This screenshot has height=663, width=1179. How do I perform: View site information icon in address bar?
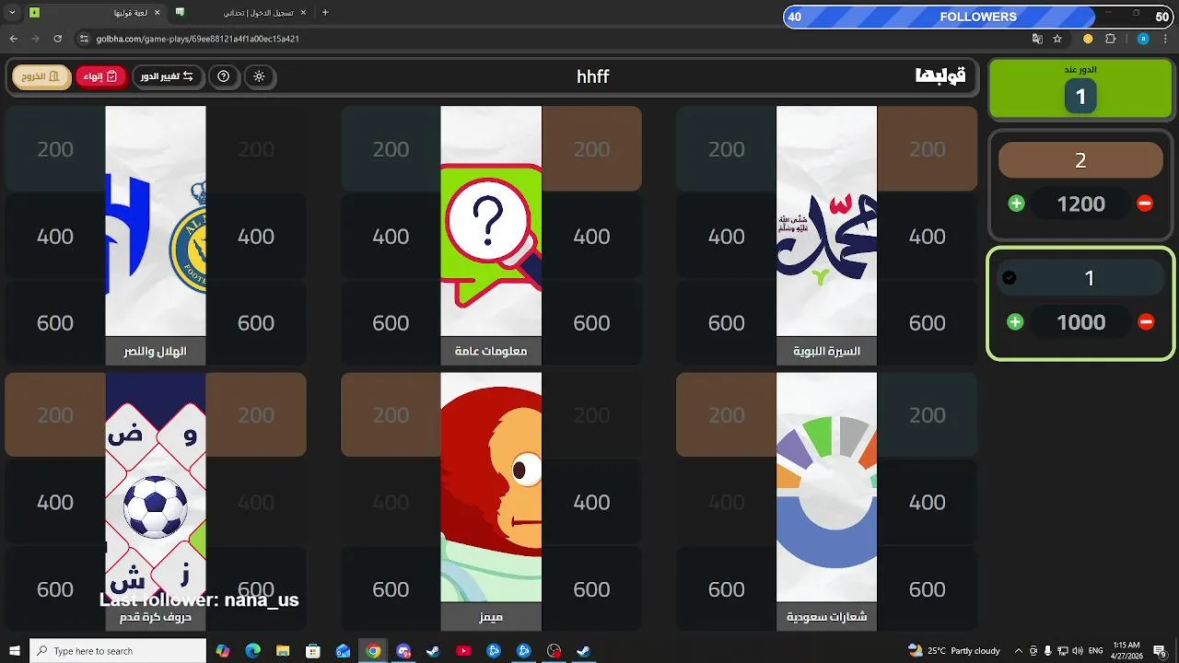pyautogui.click(x=84, y=39)
